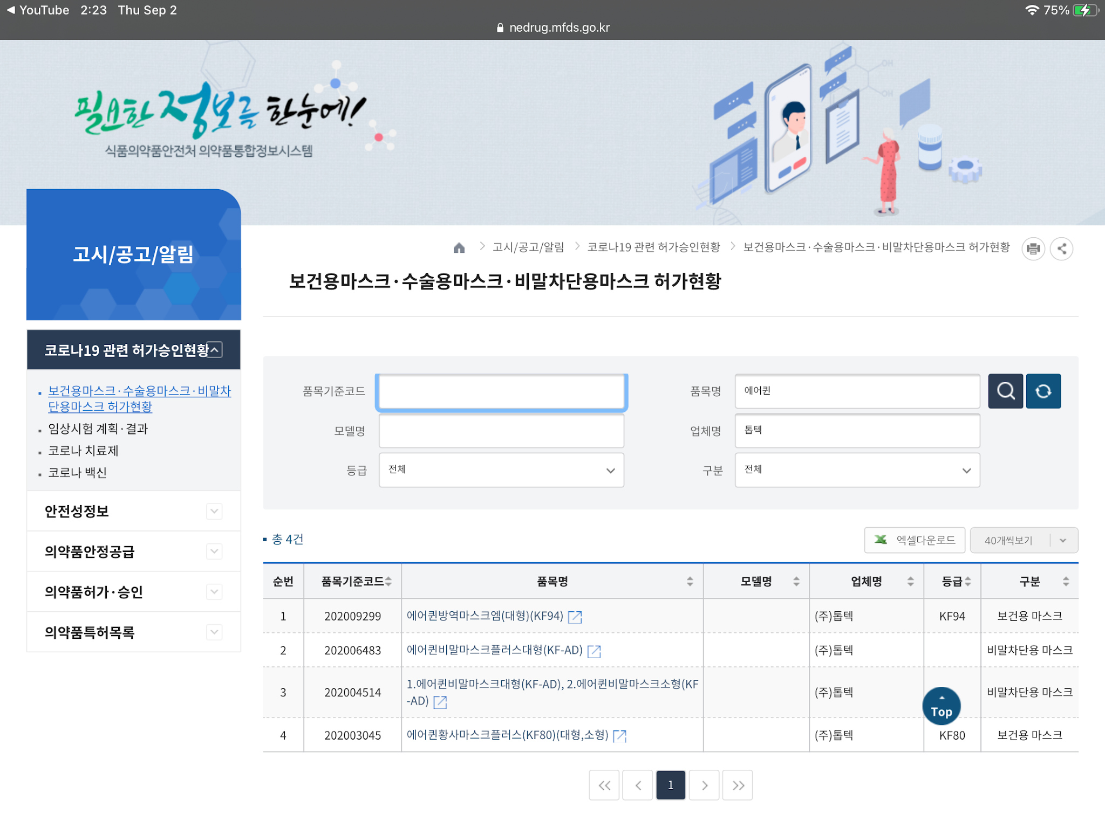Click code cell 202003045
The image size is (1105, 828).
352,735
